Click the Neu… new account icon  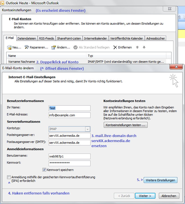click(9, 47)
